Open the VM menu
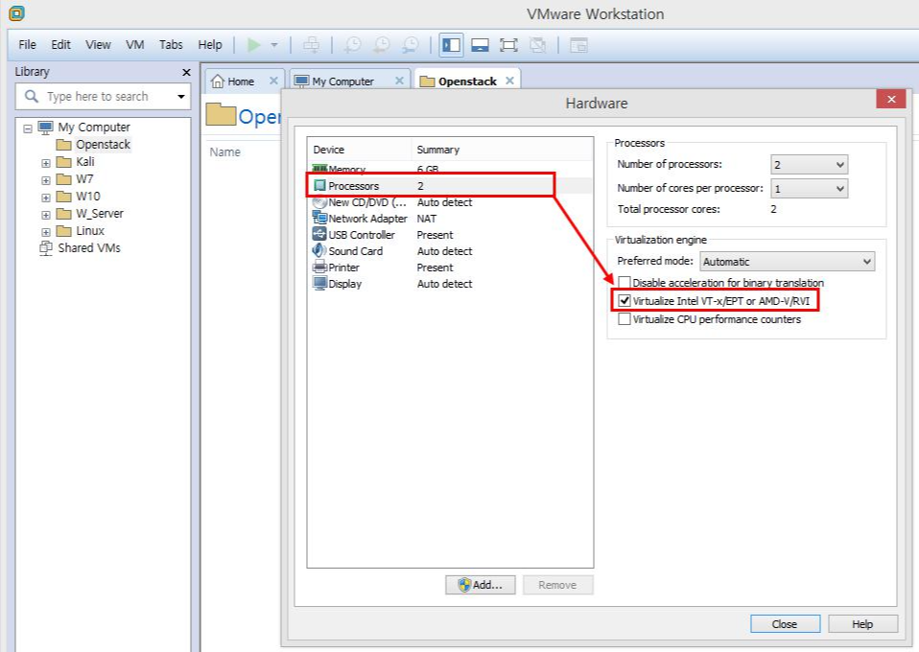The width and height of the screenshot is (919, 652). [x=135, y=44]
